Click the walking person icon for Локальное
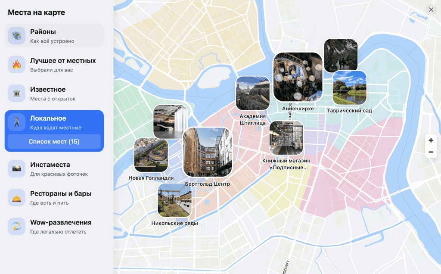 pos(16,122)
